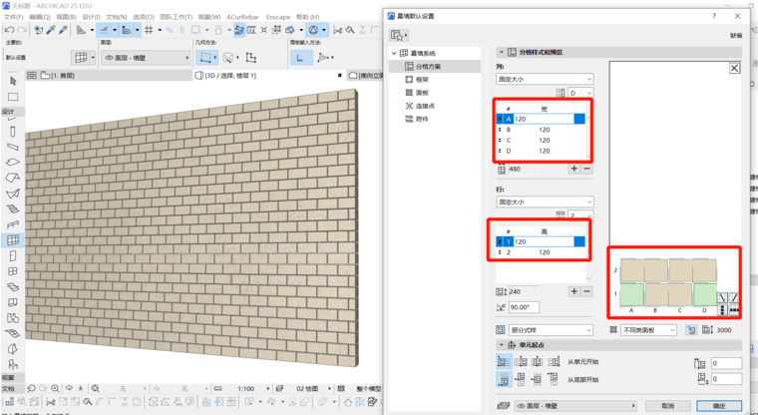758x415 pixels.
Task: Add a column with the plus button
Action: click(573, 169)
